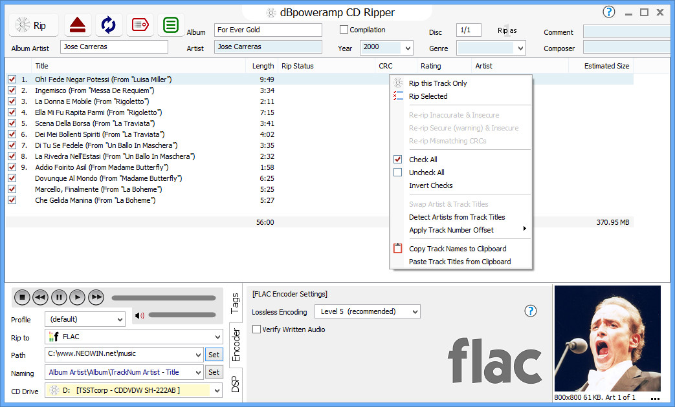The height and width of the screenshot is (407, 675).
Task: Click the edit metadata toolbar icon
Action: tap(140, 25)
